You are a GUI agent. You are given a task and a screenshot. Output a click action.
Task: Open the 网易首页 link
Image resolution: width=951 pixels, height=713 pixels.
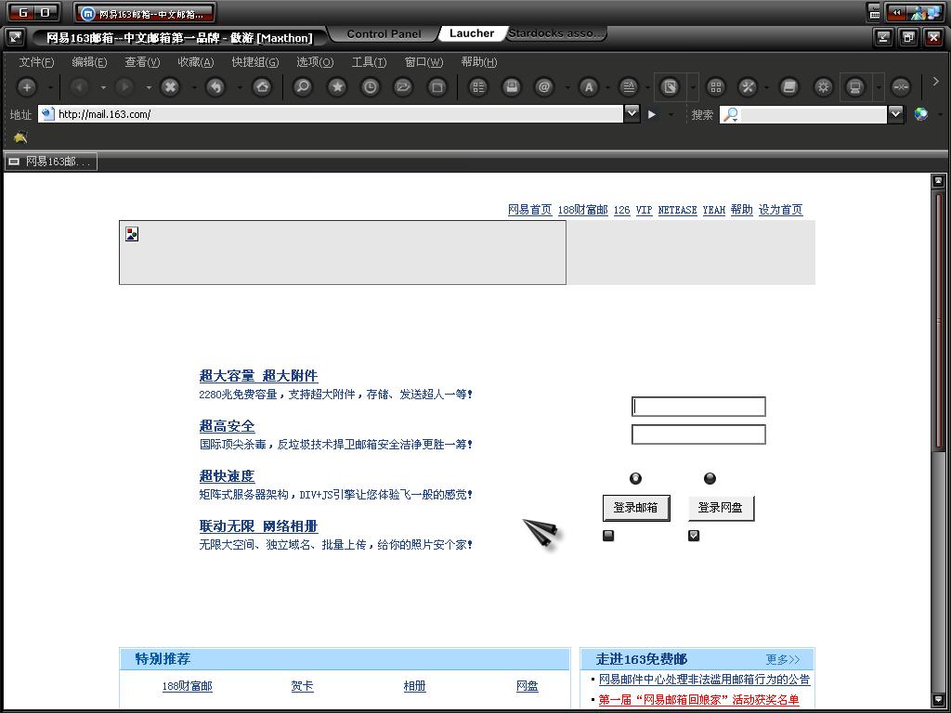(x=529, y=210)
